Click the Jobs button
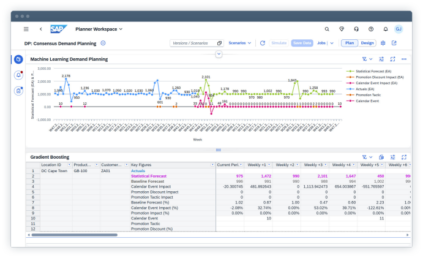 [321, 43]
